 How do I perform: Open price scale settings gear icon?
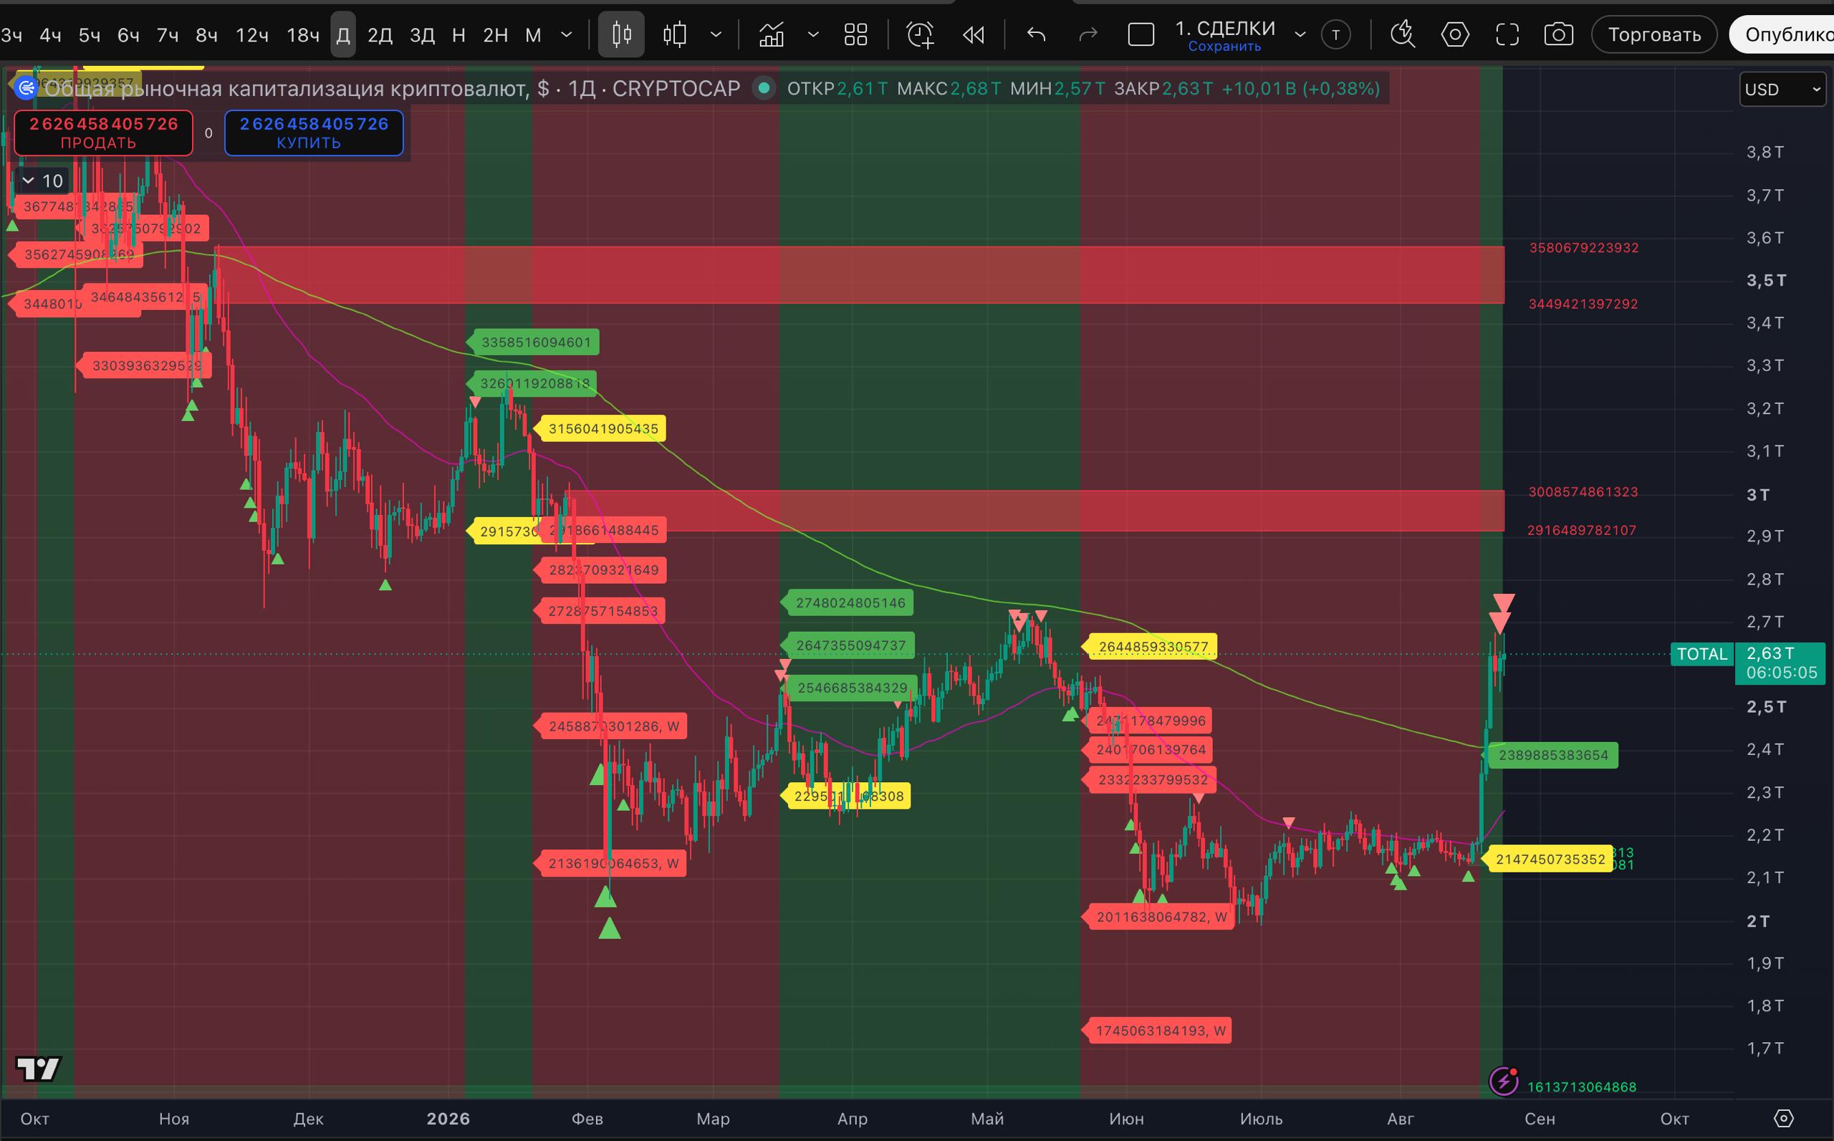tap(1783, 1118)
